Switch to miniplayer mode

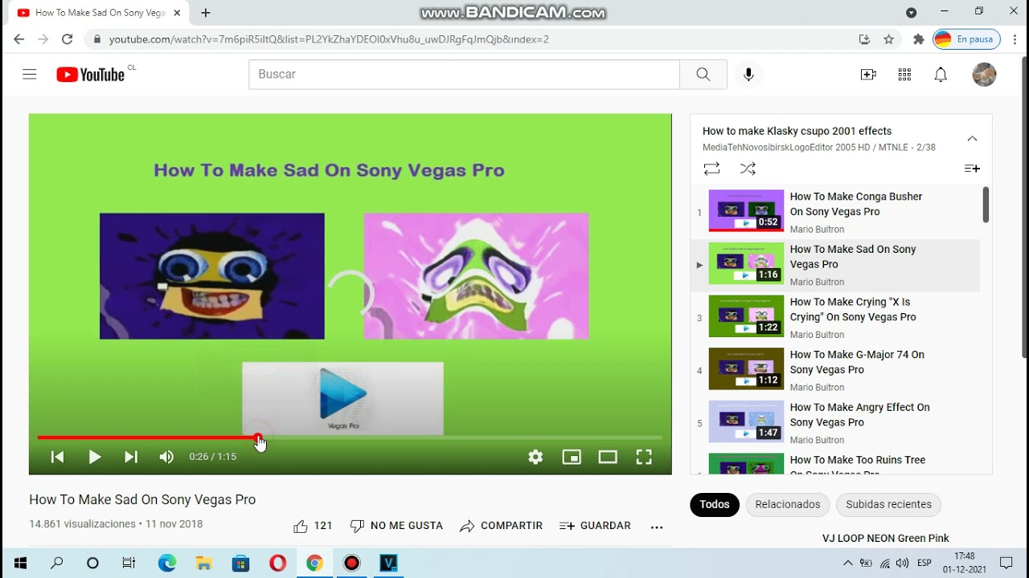point(572,457)
